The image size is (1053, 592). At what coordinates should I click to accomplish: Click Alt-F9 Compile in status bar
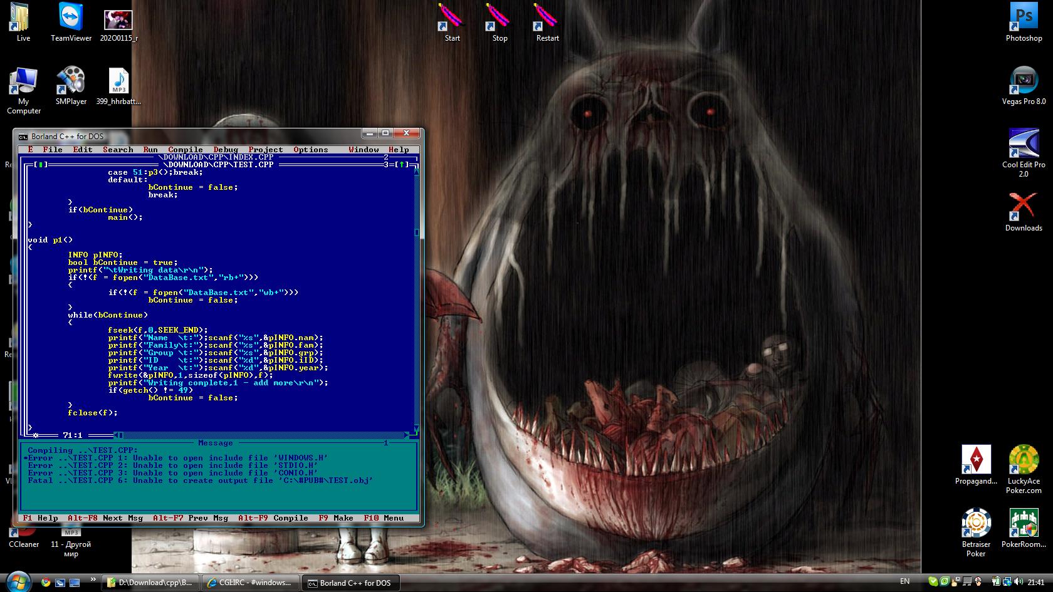click(x=273, y=518)
